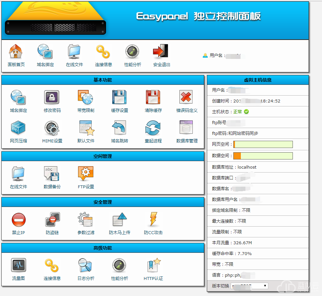
Task: Open FTP设置 from 空间管理 section
Action: pyautogui.click(x=85, y=174)
